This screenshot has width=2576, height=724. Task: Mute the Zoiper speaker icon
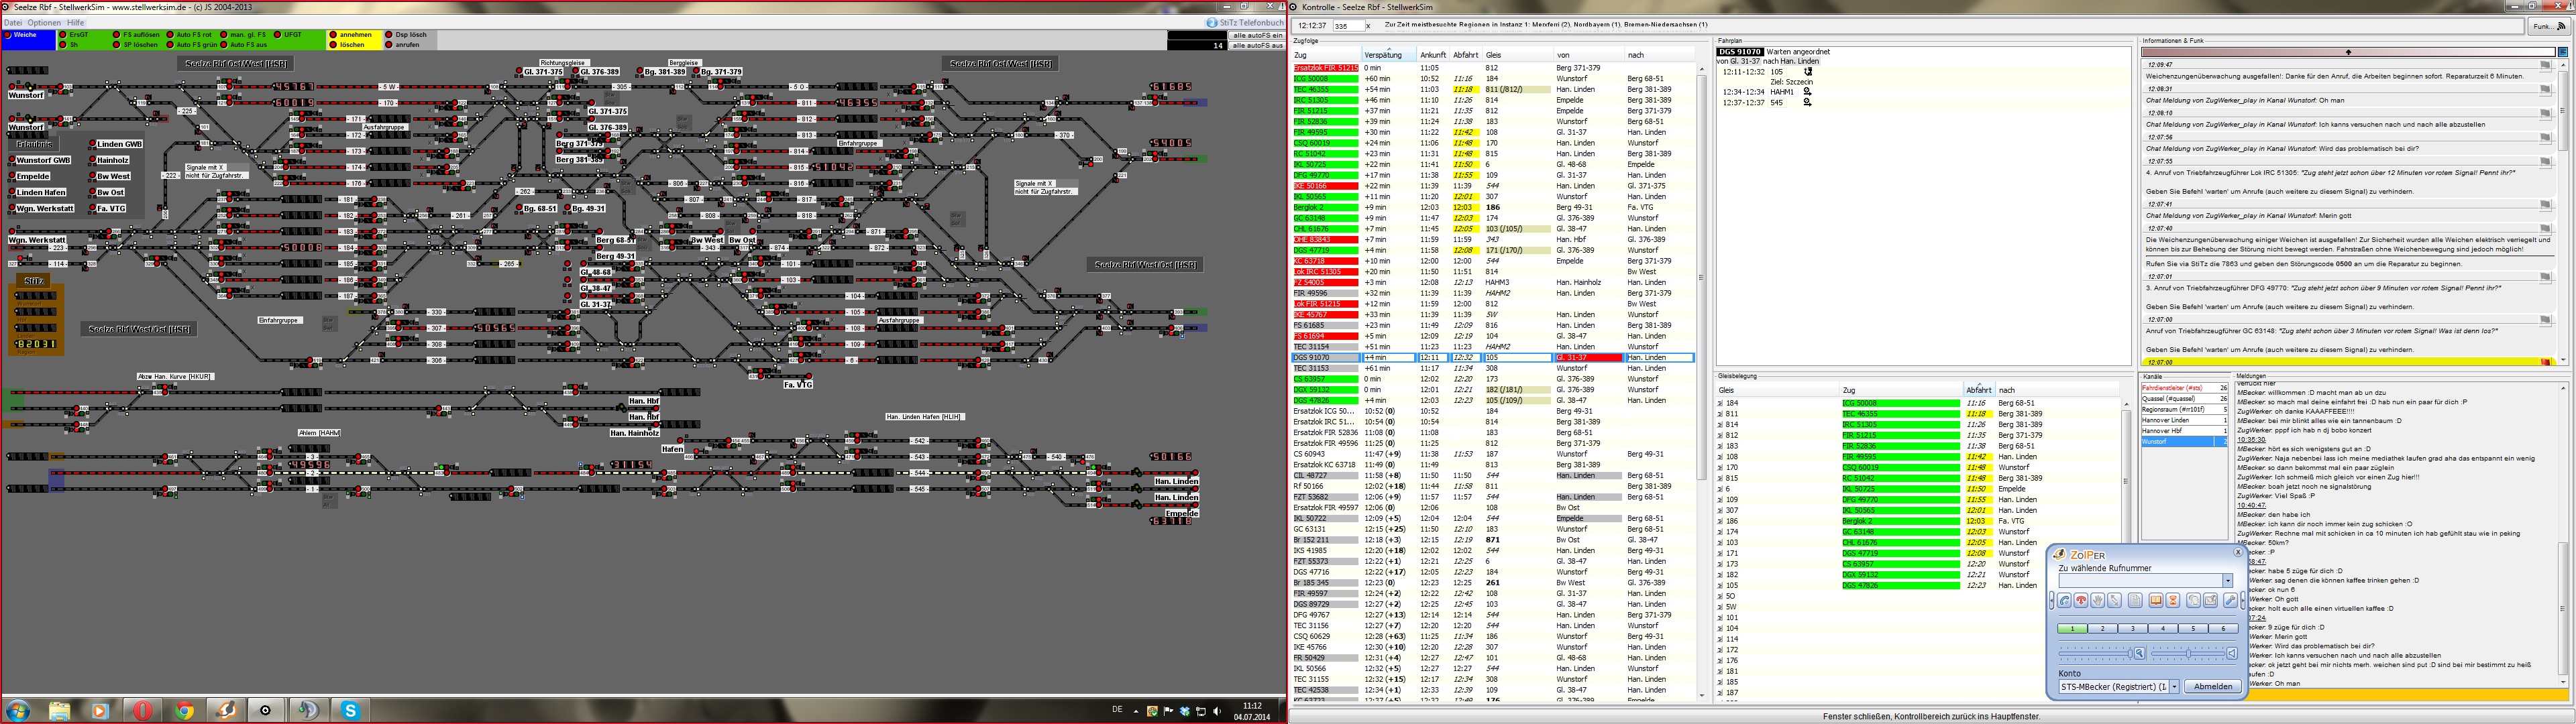tap(2232, 654)
